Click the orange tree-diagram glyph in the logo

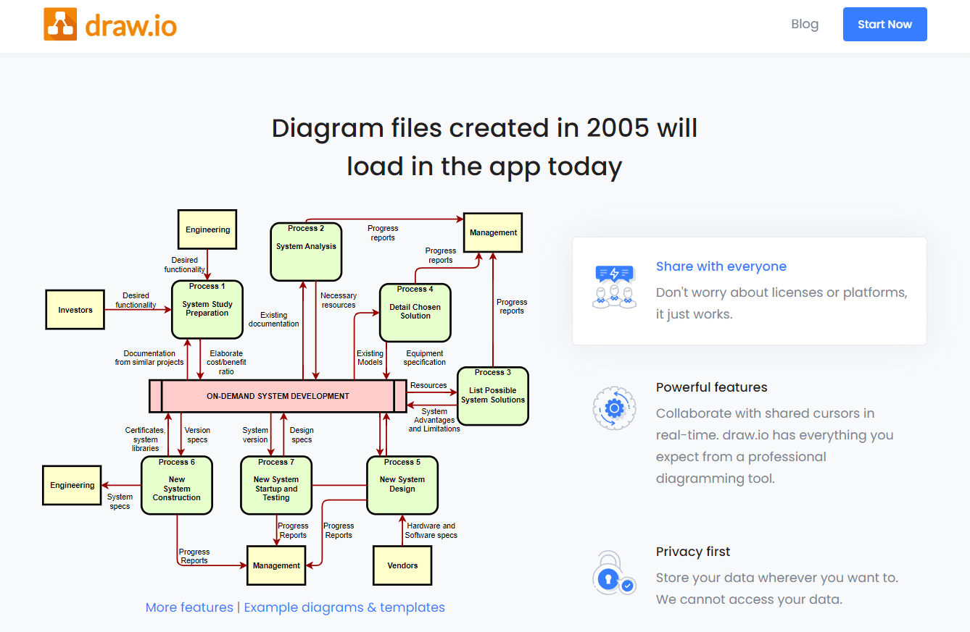pos(60,23)
